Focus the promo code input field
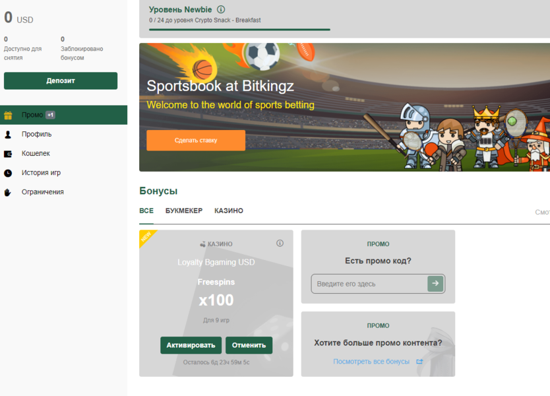 tap(369, 284)
